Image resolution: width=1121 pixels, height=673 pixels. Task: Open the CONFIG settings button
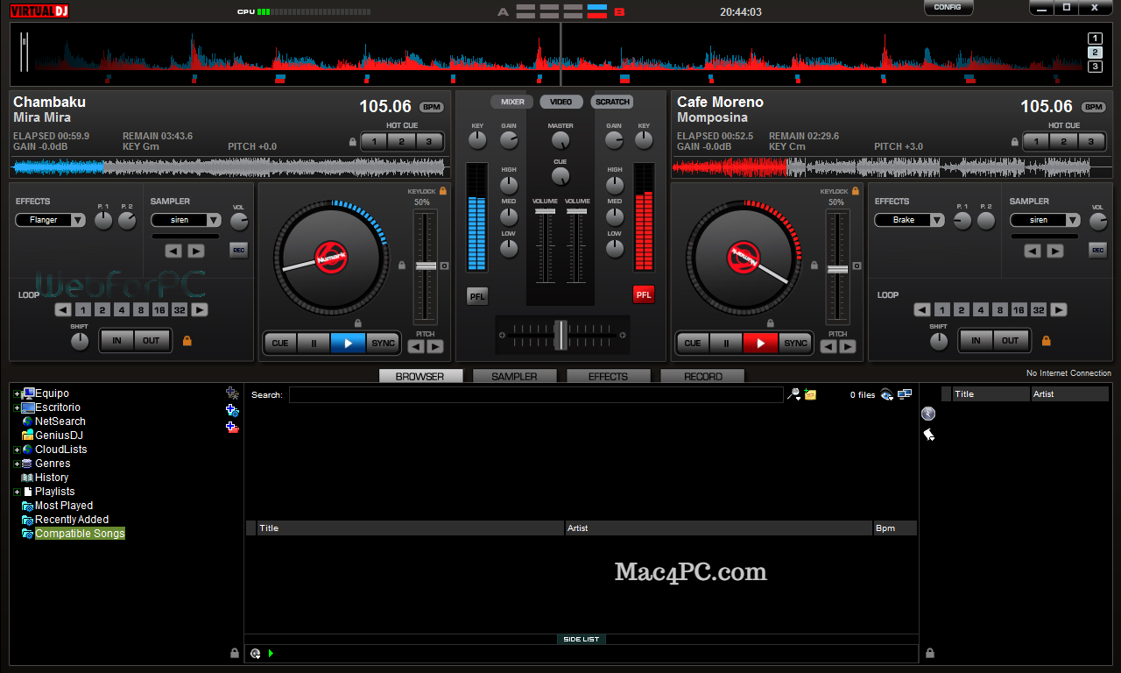pyautogui.click(x=948, y=7)
